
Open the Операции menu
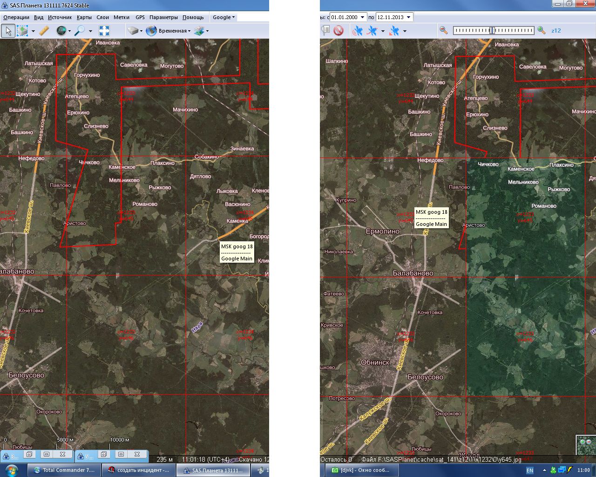(x=16, y=17)
